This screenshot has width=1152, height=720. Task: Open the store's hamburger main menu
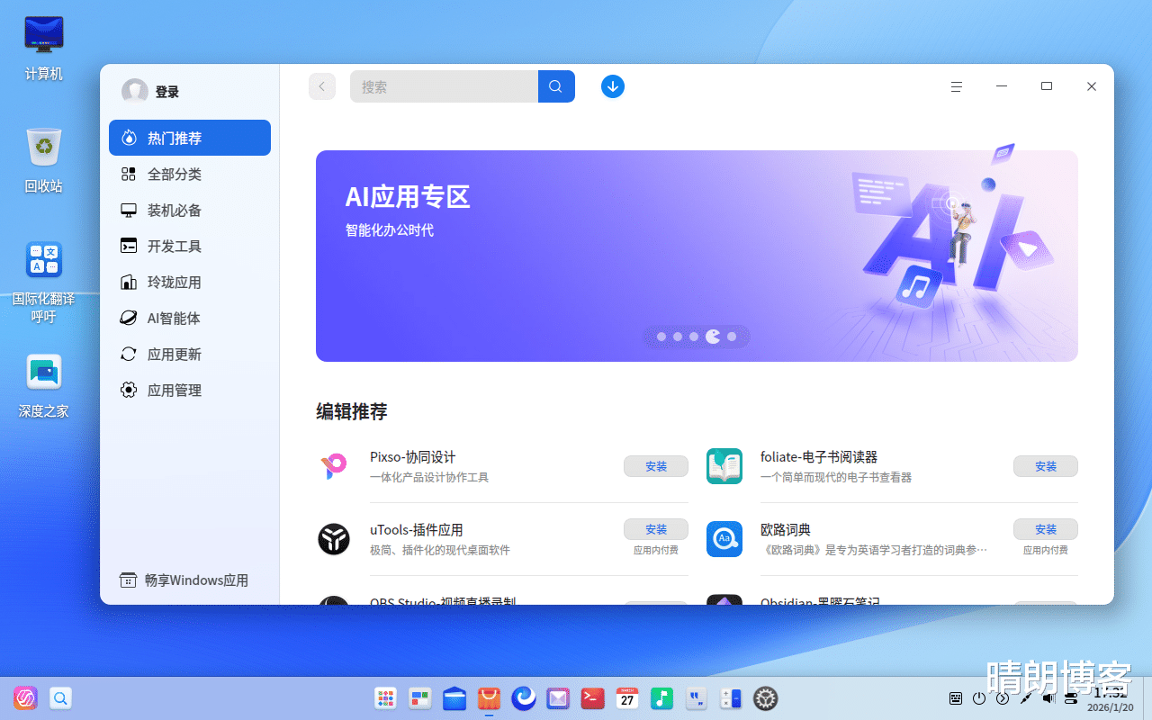[957, 86]
